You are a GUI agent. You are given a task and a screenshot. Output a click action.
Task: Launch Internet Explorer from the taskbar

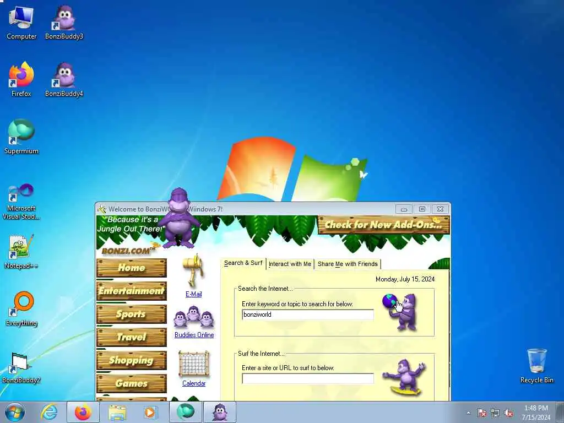(49, 412)
